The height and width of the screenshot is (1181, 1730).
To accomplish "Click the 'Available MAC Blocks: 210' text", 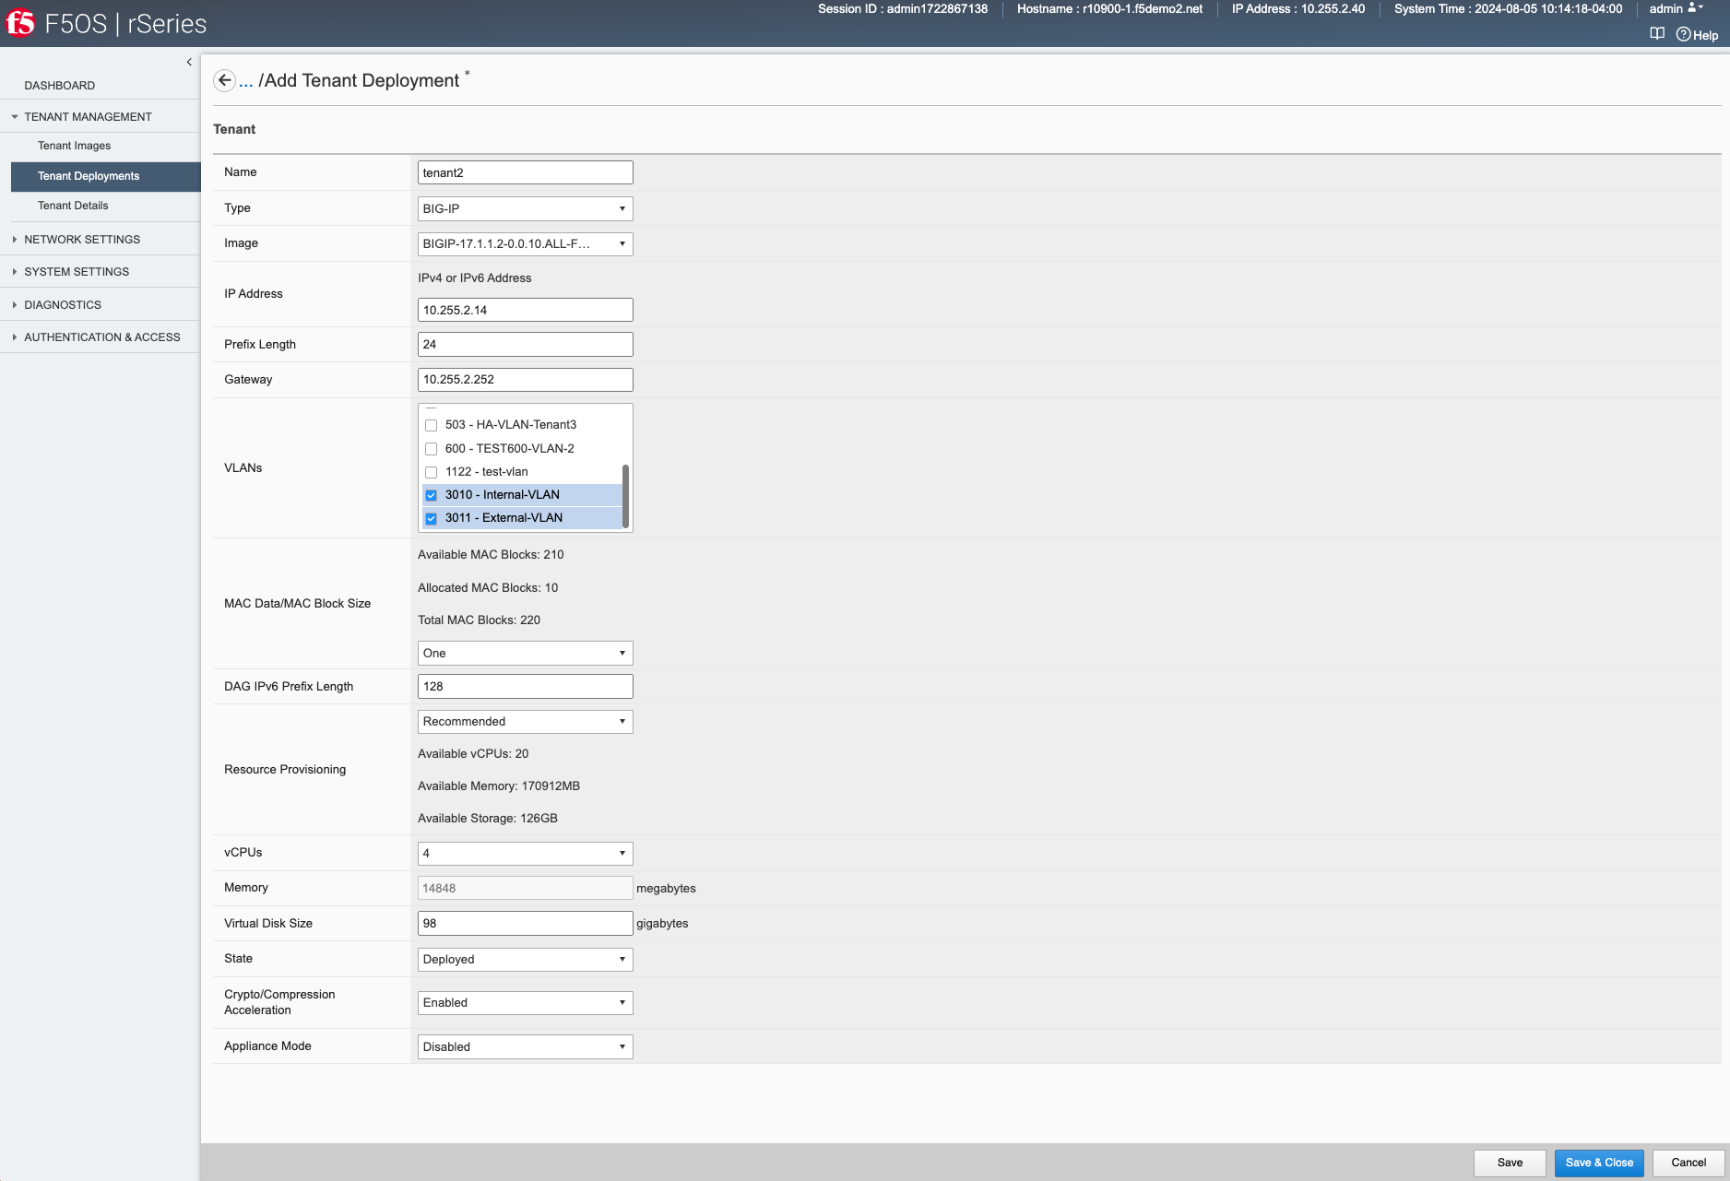I will point(491,555).
